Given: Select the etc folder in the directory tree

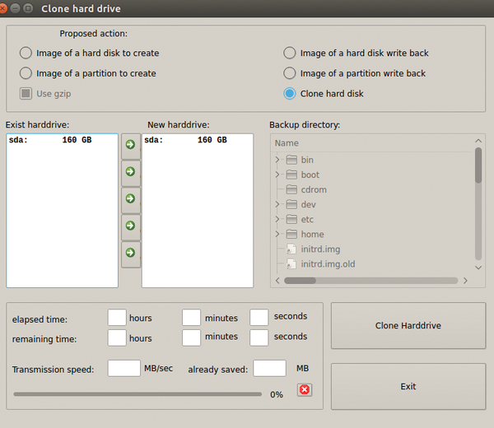Looking at the screenshot, I should pyautogui.click(x=306, y=220).
